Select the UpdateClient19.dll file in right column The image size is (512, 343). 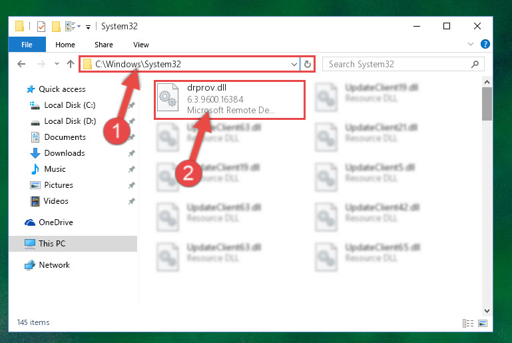click(381, 87)
